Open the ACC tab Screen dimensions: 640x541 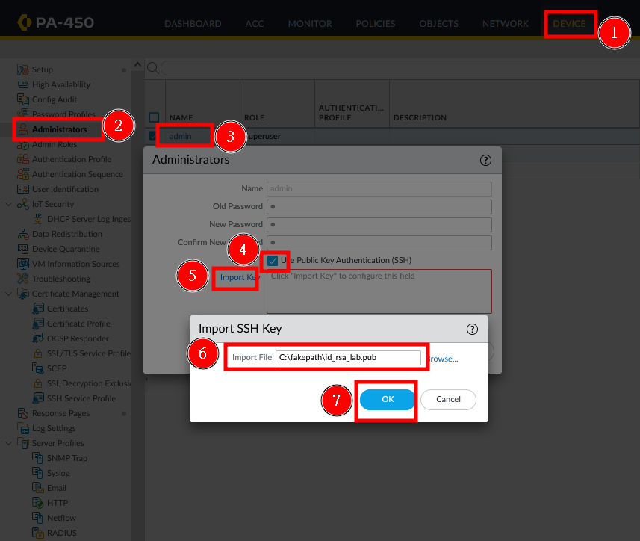(255, 24)
